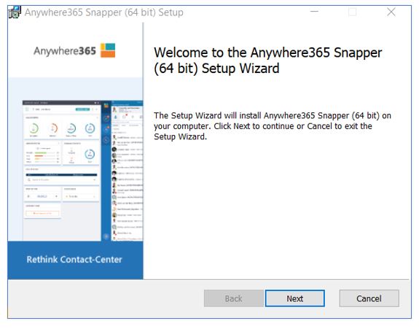Click the Anywhere365 colored squares logo
Screen dimensions: 419x329
(x=108, y=50)
